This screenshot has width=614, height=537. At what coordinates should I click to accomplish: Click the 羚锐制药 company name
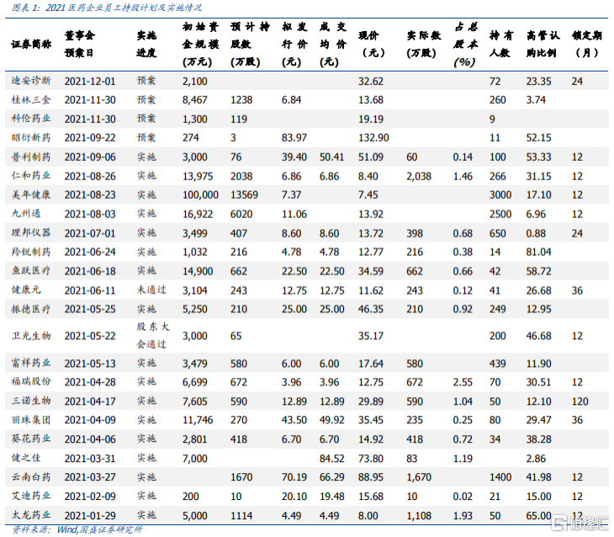(x=31, y=252)
